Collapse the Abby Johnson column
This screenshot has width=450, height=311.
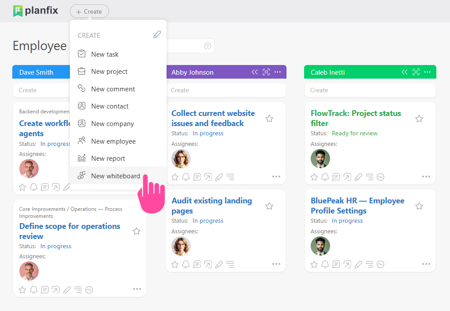[254, 72]
